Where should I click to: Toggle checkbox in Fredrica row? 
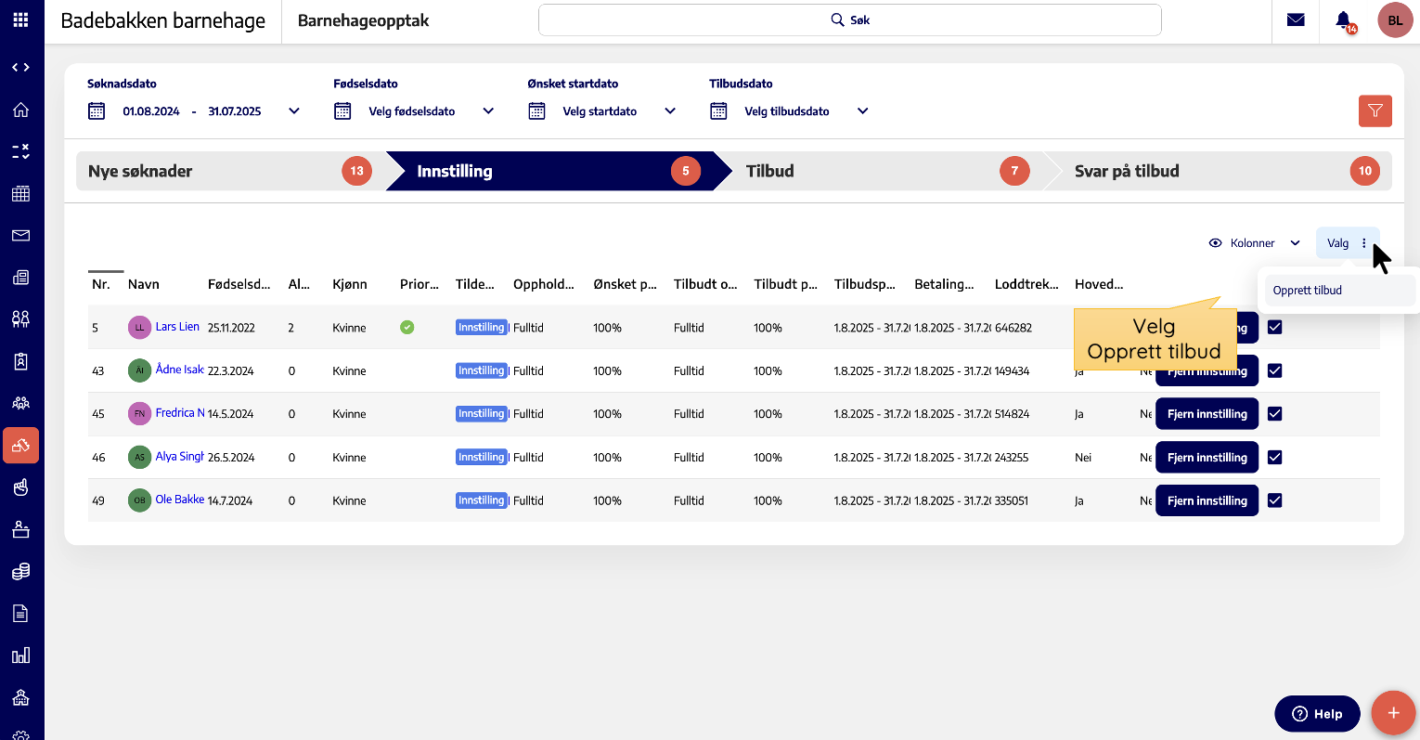click(1274, 414)
